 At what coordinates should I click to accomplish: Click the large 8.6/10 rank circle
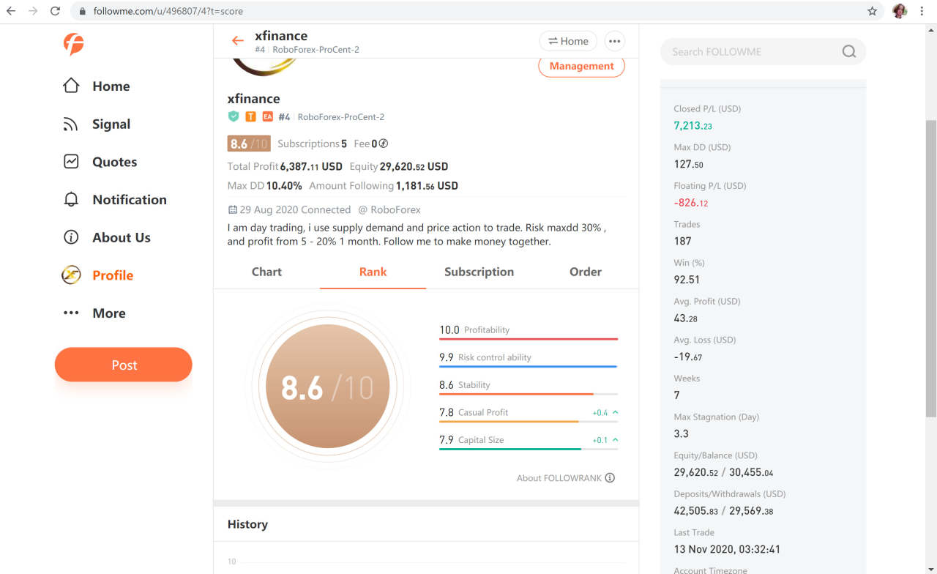tap(327, 386)
